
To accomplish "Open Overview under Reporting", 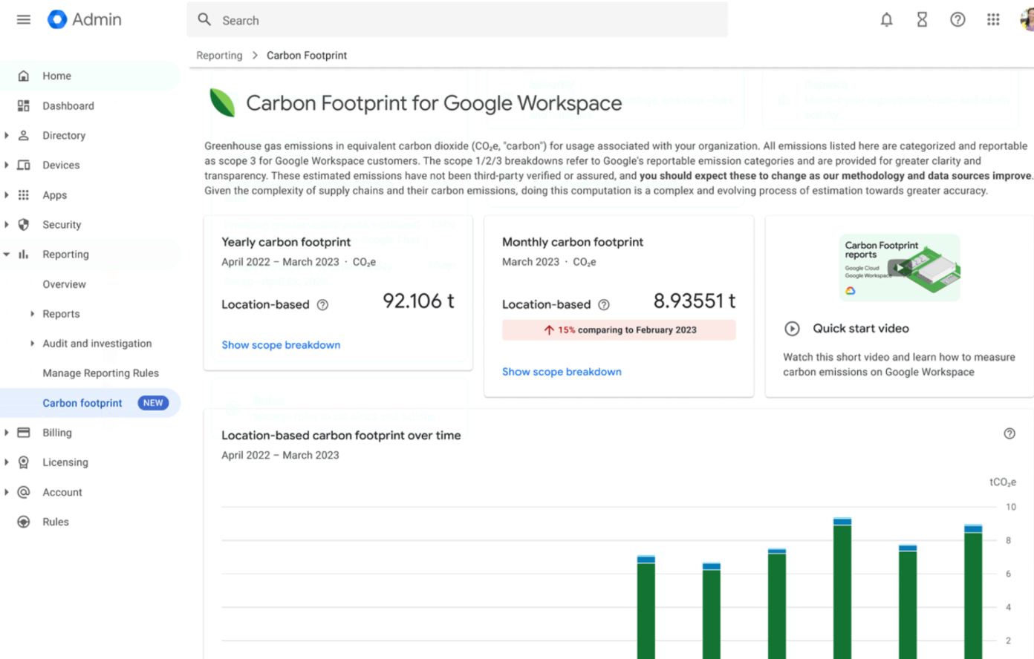I will coord(64,284).
